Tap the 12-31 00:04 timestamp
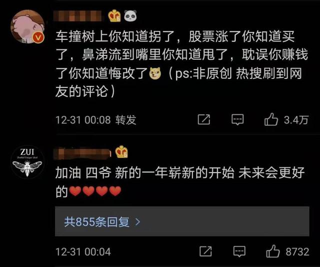This screenshot has width=320, height=267. click(83, 252)
